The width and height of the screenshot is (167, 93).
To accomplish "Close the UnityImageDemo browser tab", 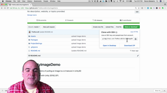I will (31, 5).
